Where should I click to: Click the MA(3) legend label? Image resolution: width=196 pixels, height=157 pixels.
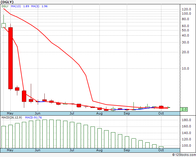(35, 6)
